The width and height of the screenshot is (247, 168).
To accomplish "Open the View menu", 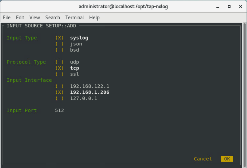I will pyautogui.click(x=35, y=17).
